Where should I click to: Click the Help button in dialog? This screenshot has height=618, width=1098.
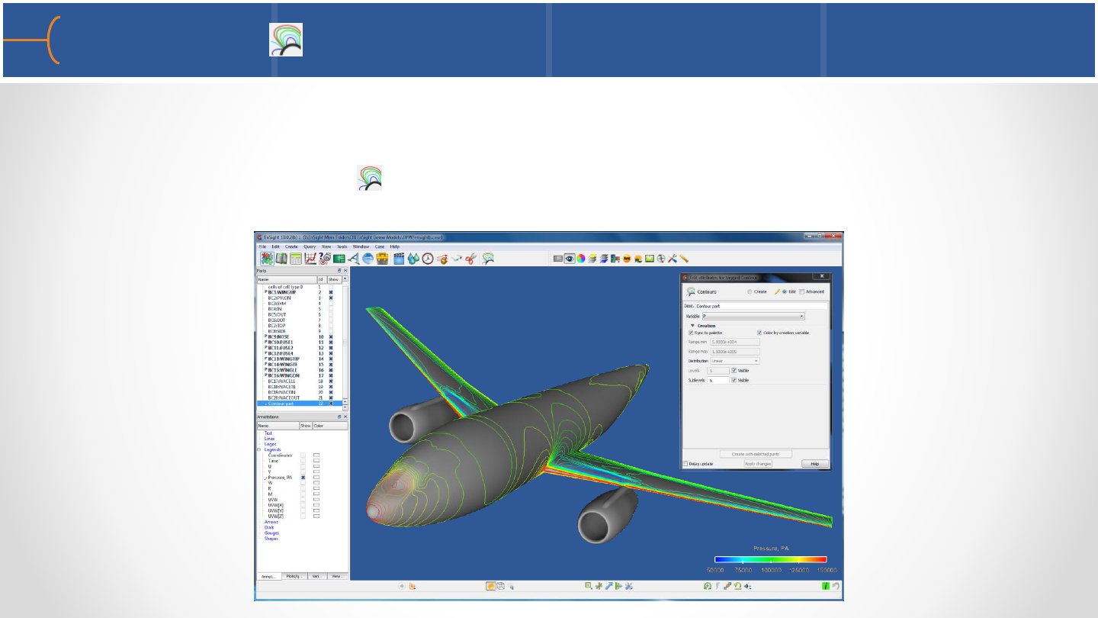[815, 464]
